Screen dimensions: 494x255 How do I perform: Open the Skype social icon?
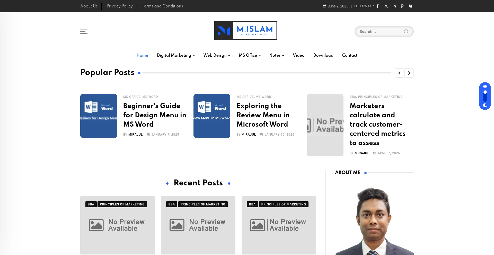[x=410, y=6]
